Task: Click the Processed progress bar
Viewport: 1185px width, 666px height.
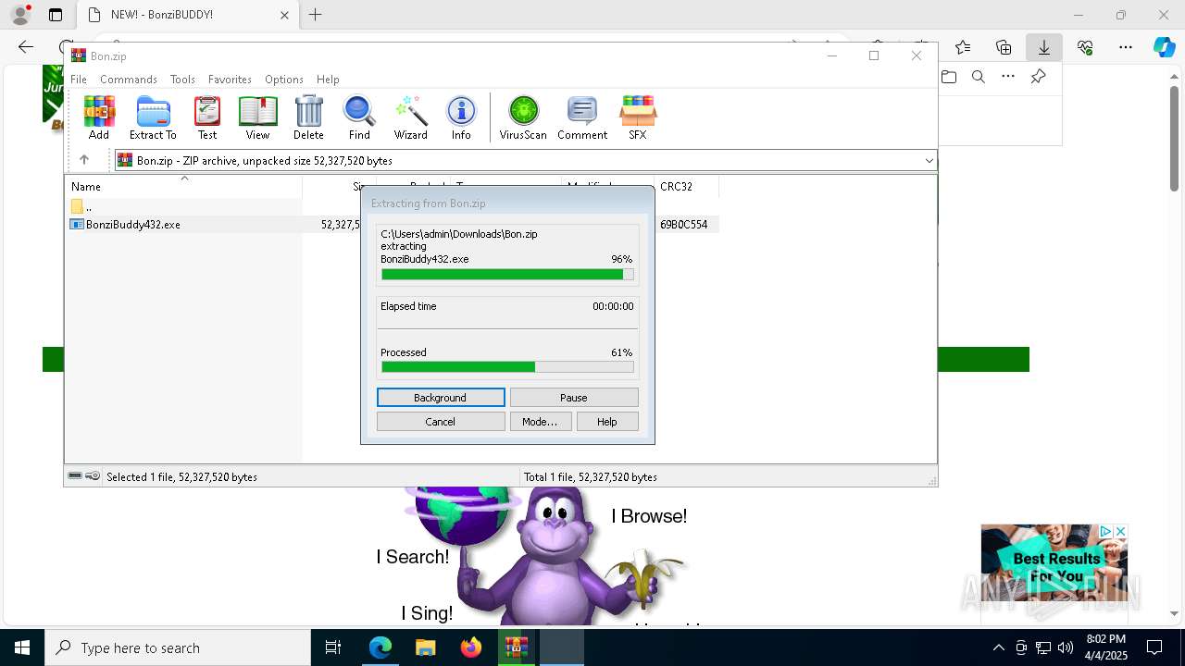Action: point(507,367)
